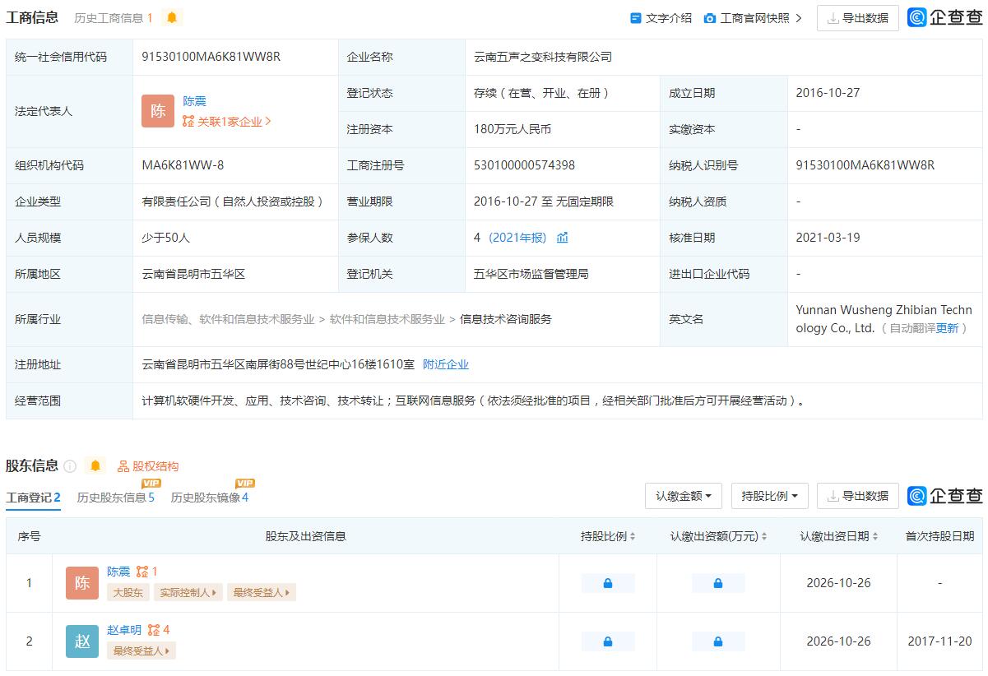This screenshot has height=676, width=988.
Task: Click the 文字介绍 document icon
Action: 635,18
